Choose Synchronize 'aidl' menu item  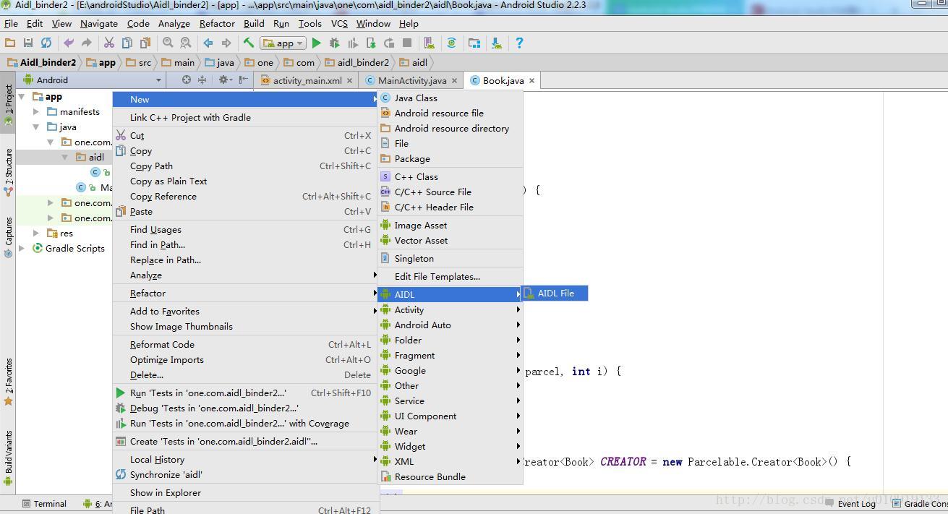click(x=245, y=474)
